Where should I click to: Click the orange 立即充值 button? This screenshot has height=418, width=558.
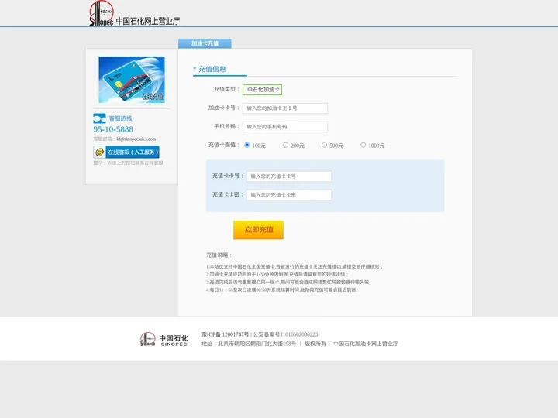(x=258, y=230)
